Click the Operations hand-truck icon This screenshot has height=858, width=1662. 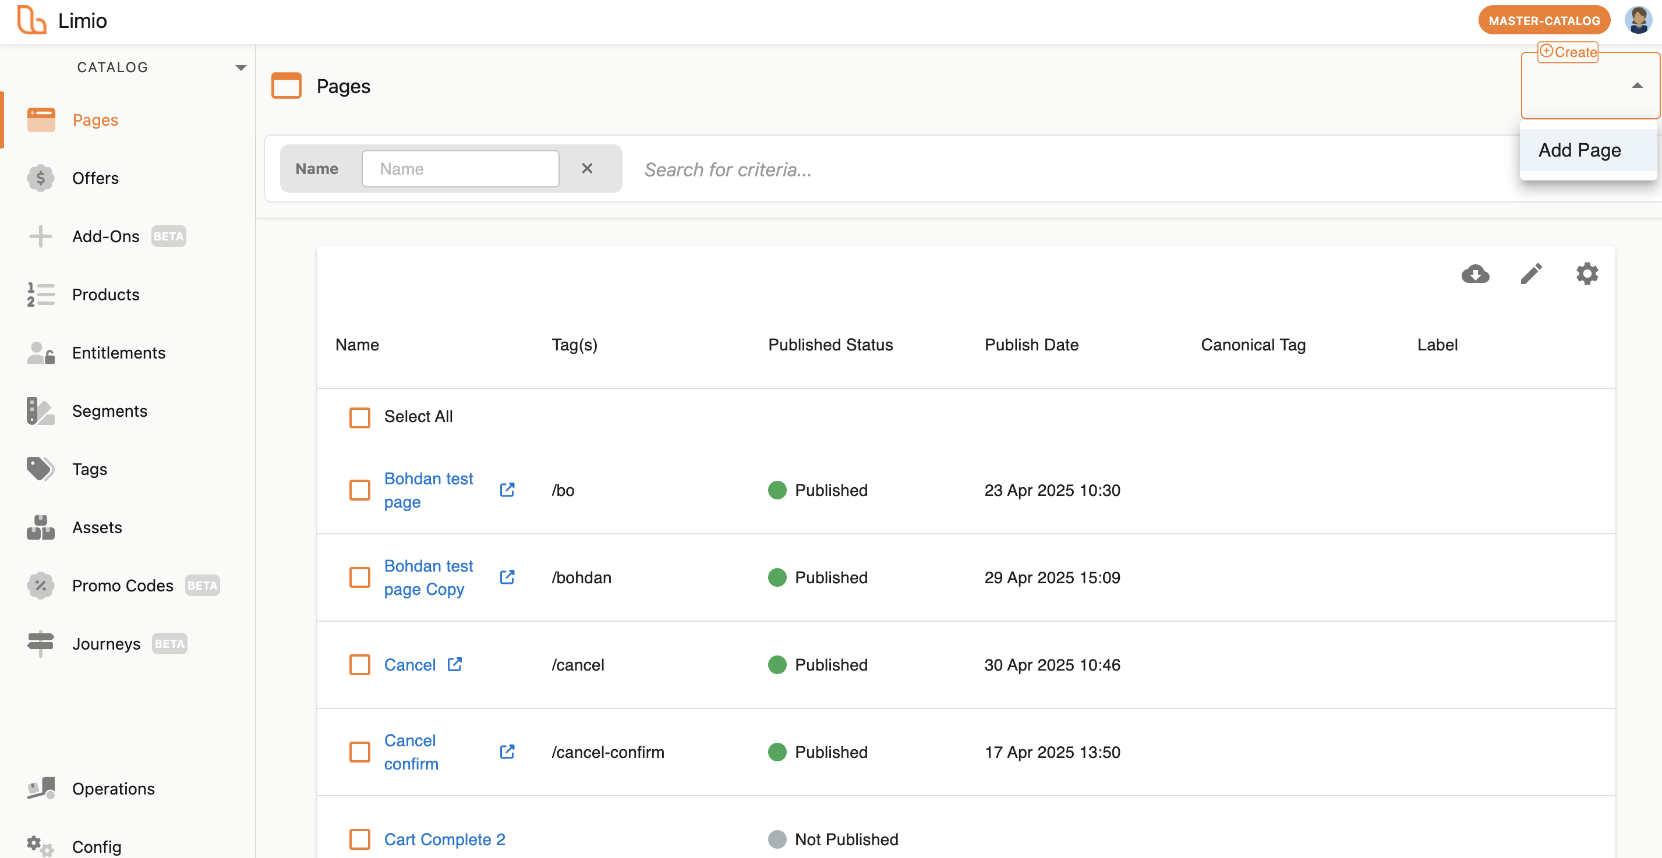(41, 788)
